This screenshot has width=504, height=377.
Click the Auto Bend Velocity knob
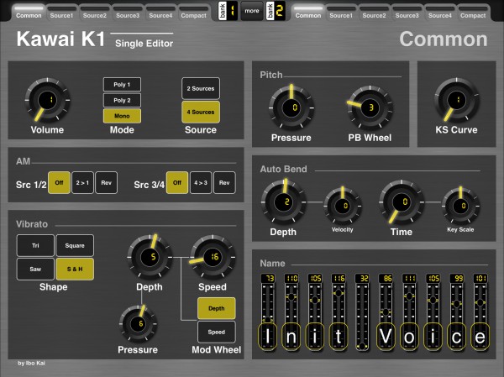click(x=343, y=206)
